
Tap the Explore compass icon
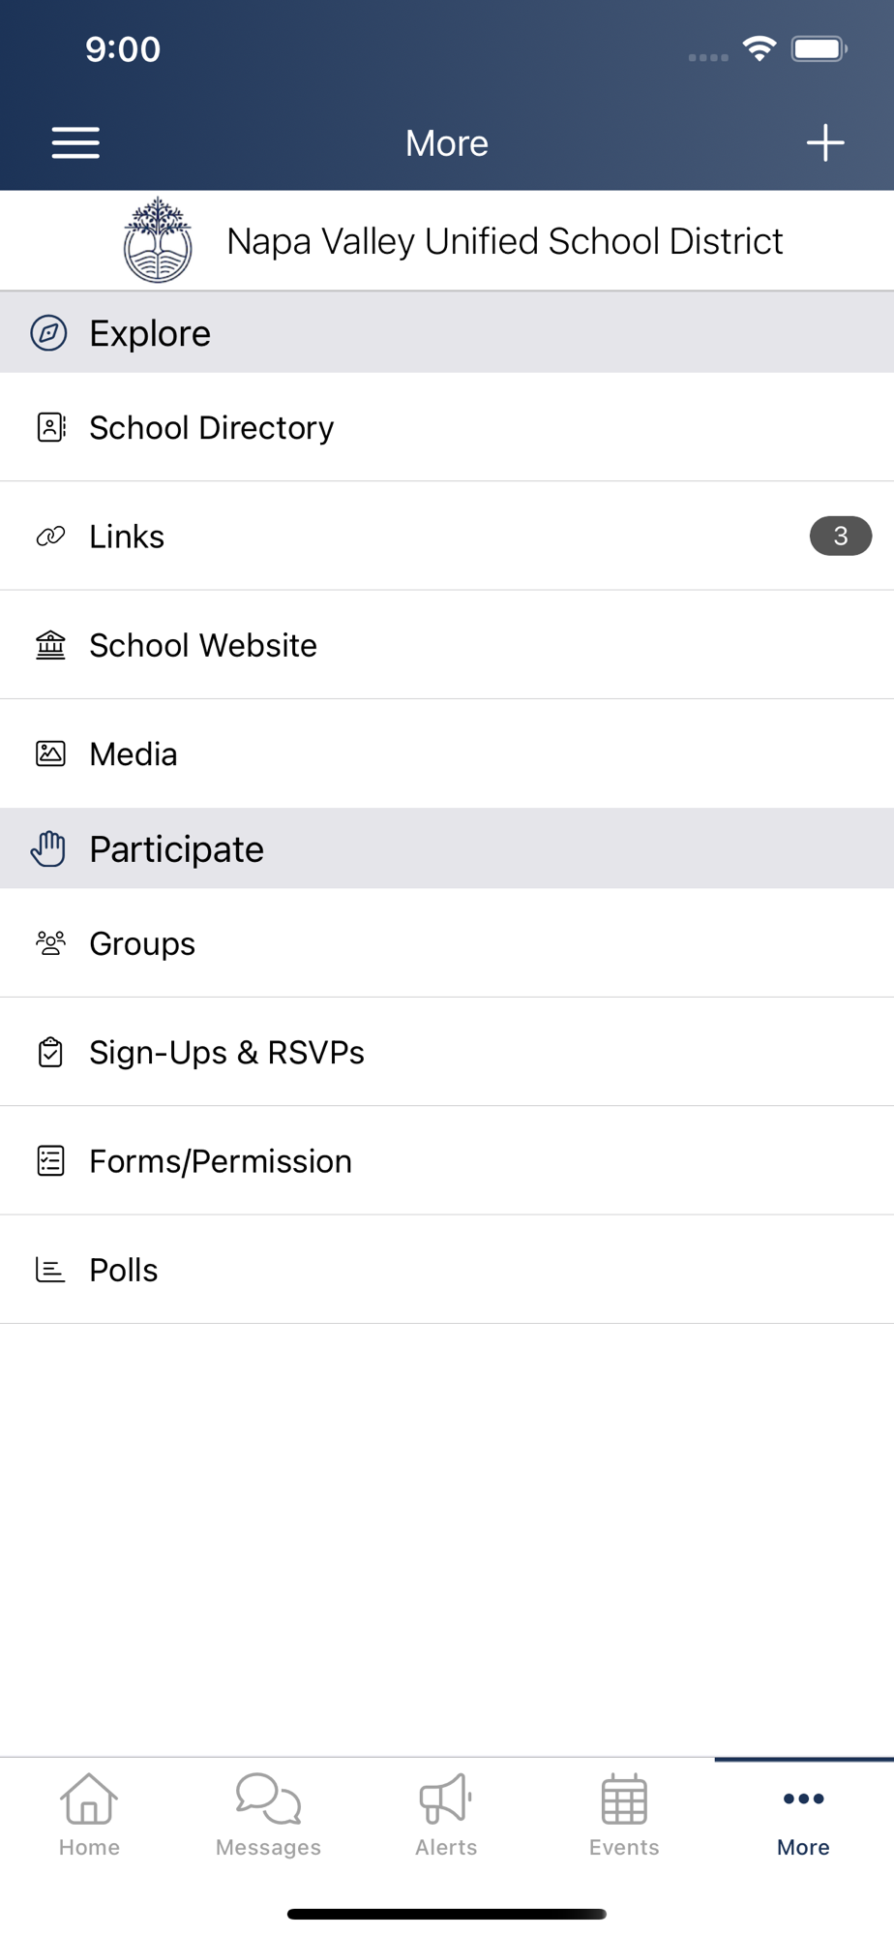(48, 333)
